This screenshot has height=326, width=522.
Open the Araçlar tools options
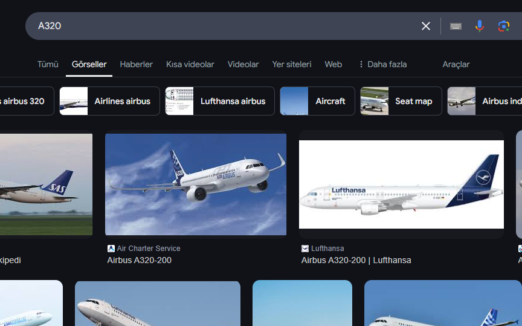click(456, 64)
